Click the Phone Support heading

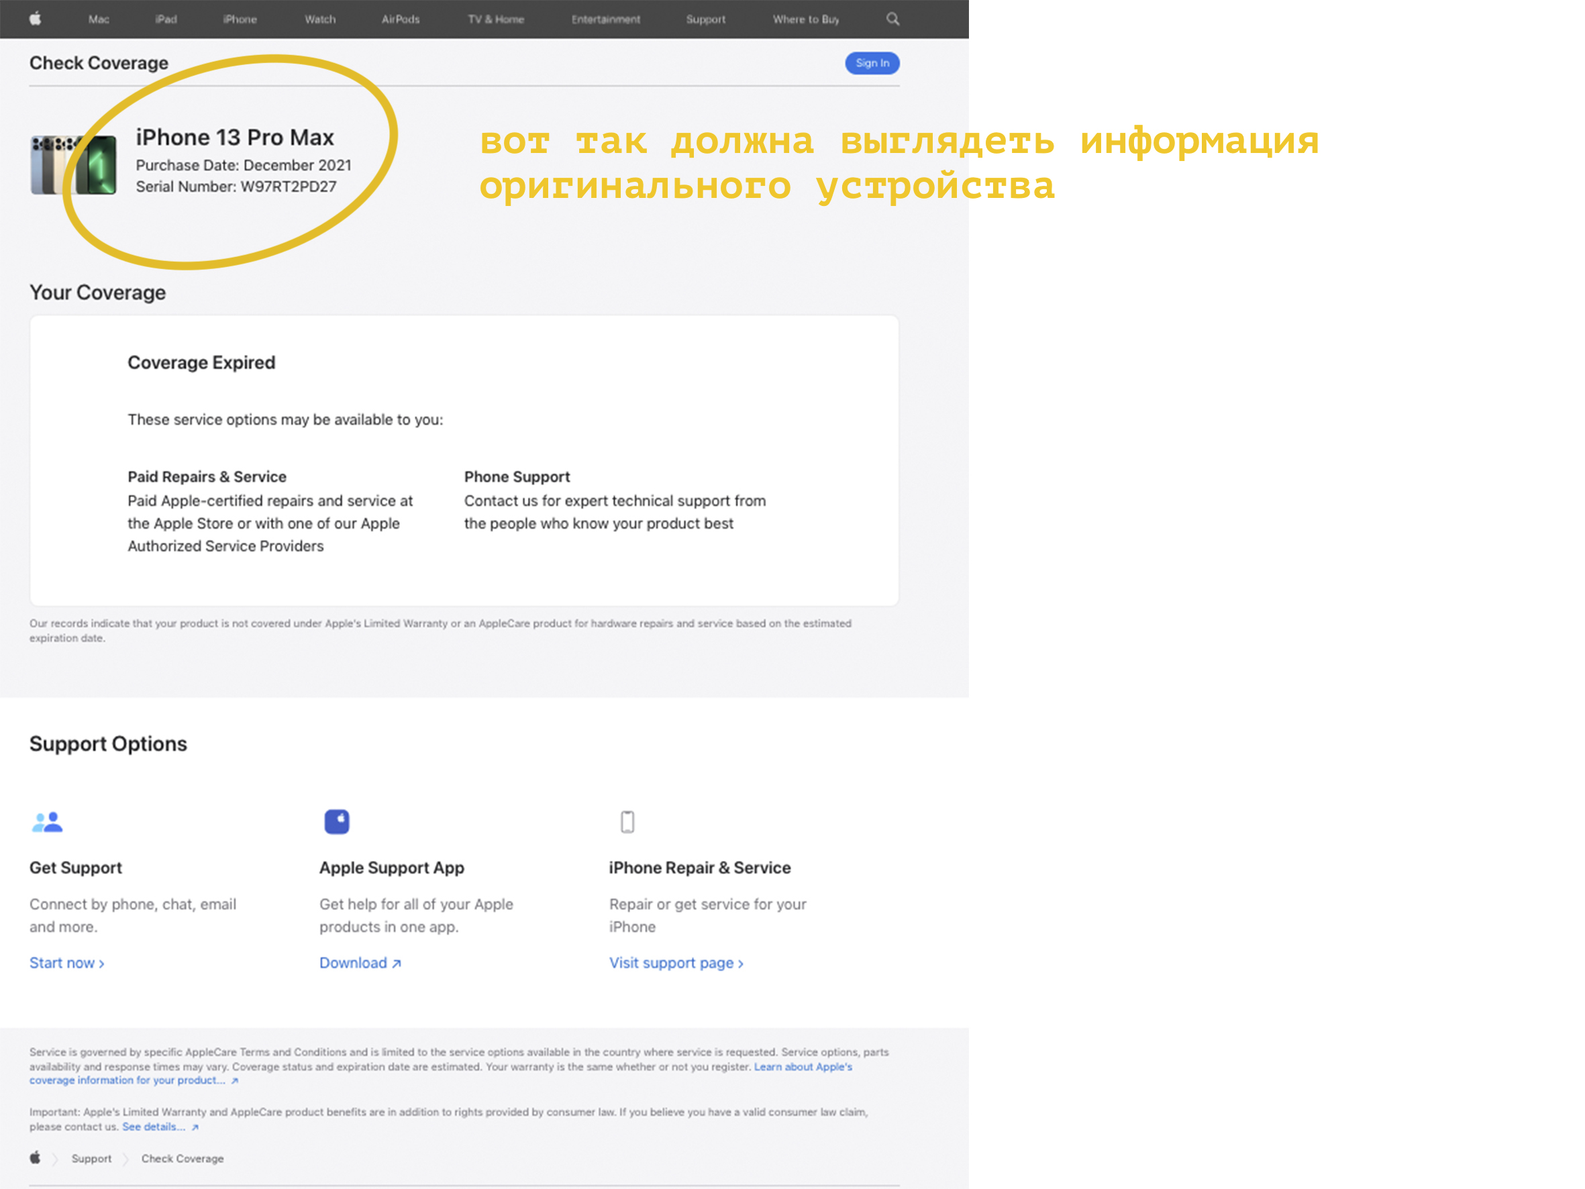click(517, 476)
